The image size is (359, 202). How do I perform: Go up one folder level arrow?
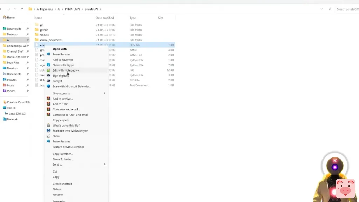[x=22, y=9]
